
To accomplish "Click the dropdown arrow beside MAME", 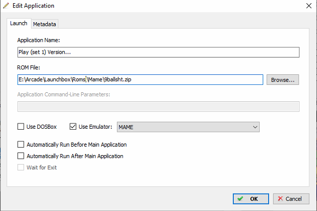I will [x=255, y=127].
